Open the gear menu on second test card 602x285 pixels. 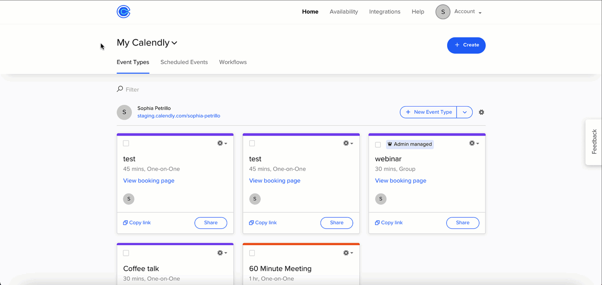[x=348, y=143]
